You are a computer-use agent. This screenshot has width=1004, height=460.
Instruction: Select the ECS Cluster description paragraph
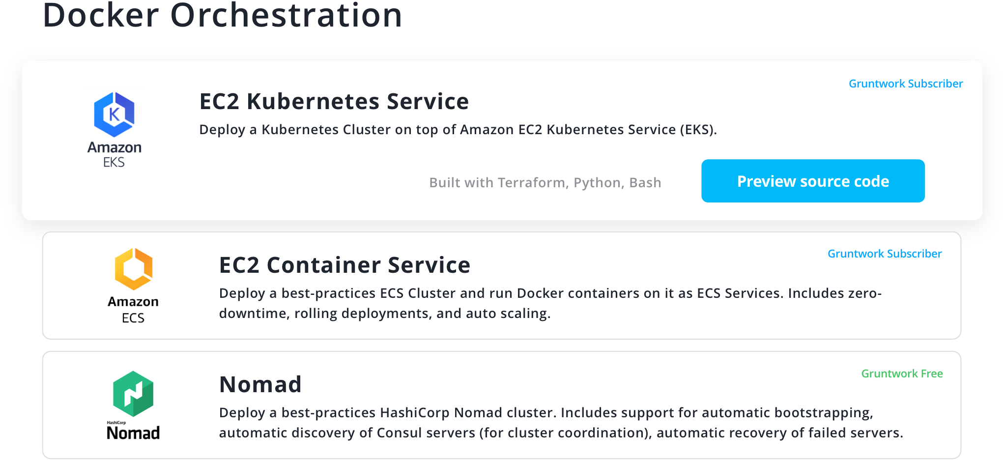[x=550, y=303]
